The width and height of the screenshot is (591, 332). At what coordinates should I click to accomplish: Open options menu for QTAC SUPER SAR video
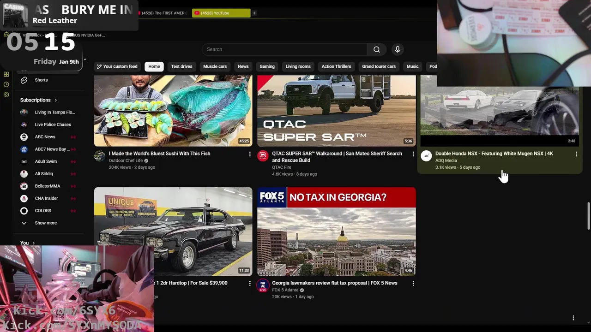pyautogui.click(x=413, y=154)
